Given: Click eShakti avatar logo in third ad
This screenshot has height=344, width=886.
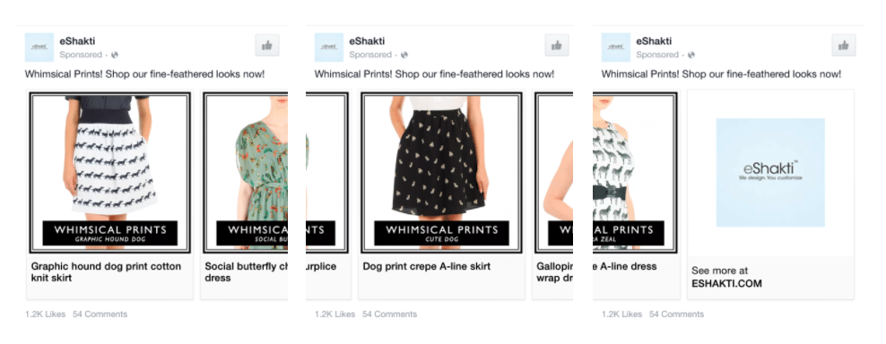Looking at the screenshot, I should (616, 47).
